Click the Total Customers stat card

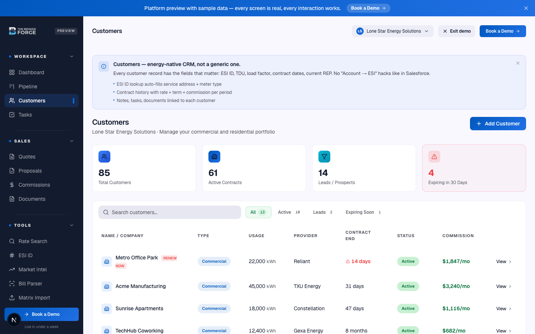click(144, 168)
